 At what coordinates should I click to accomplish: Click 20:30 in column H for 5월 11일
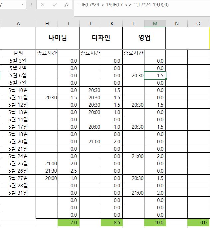pyautogui.click(x=47, y=97)
